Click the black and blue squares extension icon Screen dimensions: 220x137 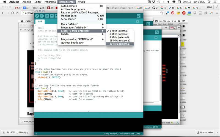(x=167, y=13)
